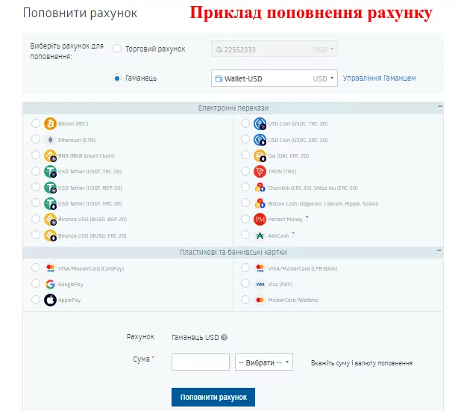The width and height of the screenshot is (458, 411).
Task: Choose the Perfect Money radio option
Action: 245,219
